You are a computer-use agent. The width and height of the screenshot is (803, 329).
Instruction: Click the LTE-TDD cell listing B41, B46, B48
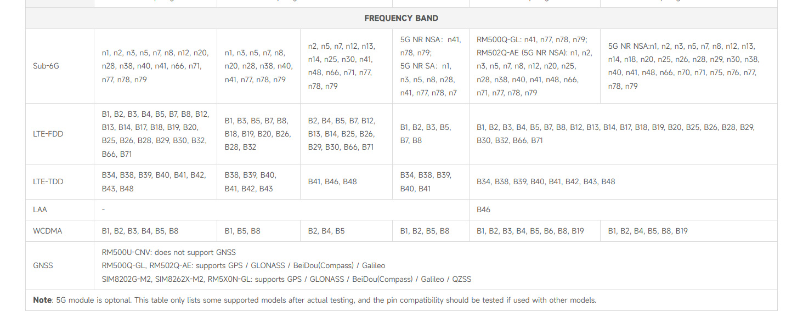coord(332,181)
